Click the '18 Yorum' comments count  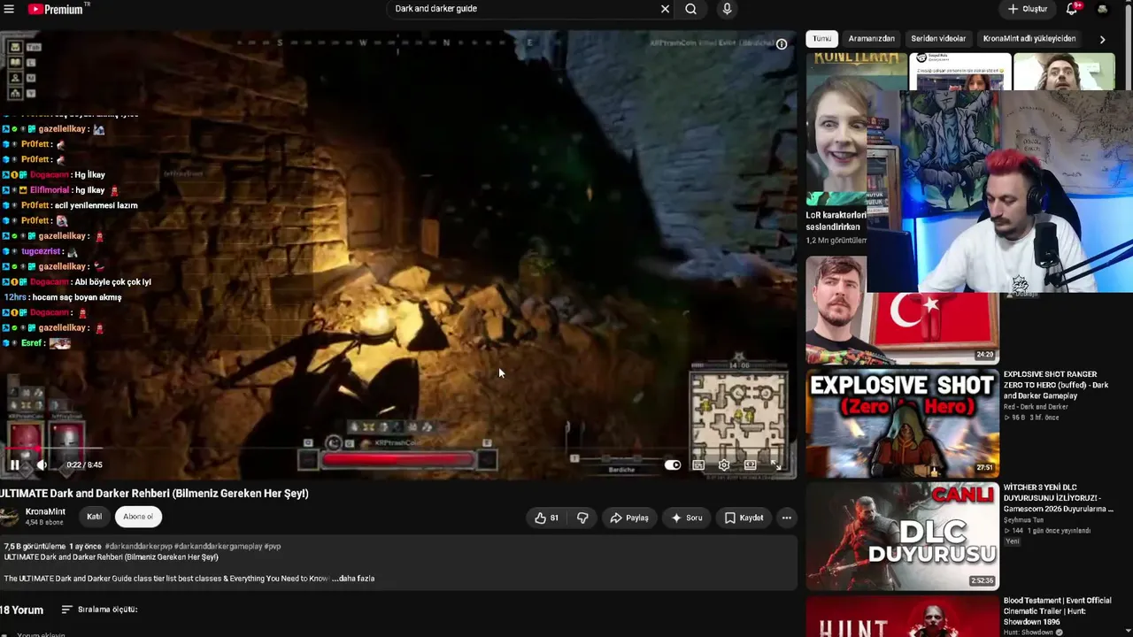[21, 610]
